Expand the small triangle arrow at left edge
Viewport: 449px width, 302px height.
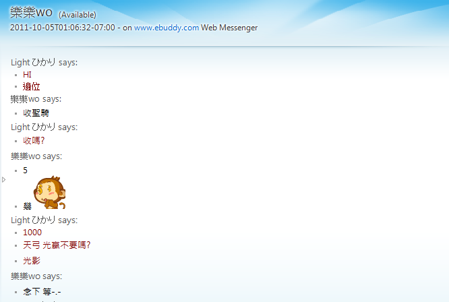(x=4, y=179)
